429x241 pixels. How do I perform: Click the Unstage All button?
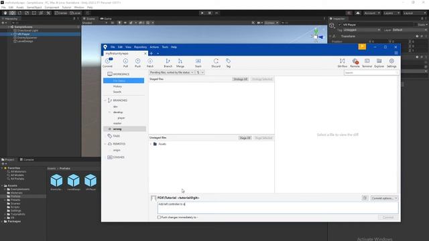click(x=240, y=79)
